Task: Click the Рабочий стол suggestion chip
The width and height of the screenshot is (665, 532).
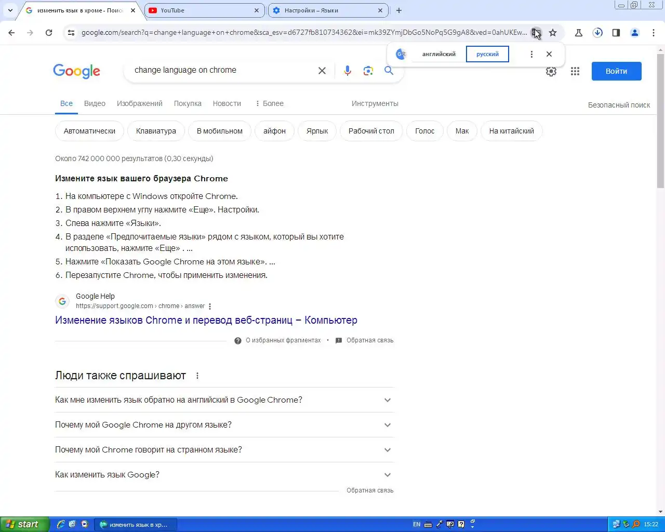Action: pos(371,131)
